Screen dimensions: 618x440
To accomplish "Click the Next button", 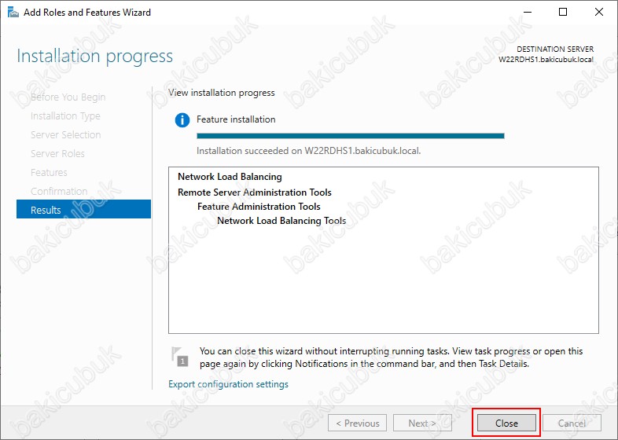I will [422, 423].
